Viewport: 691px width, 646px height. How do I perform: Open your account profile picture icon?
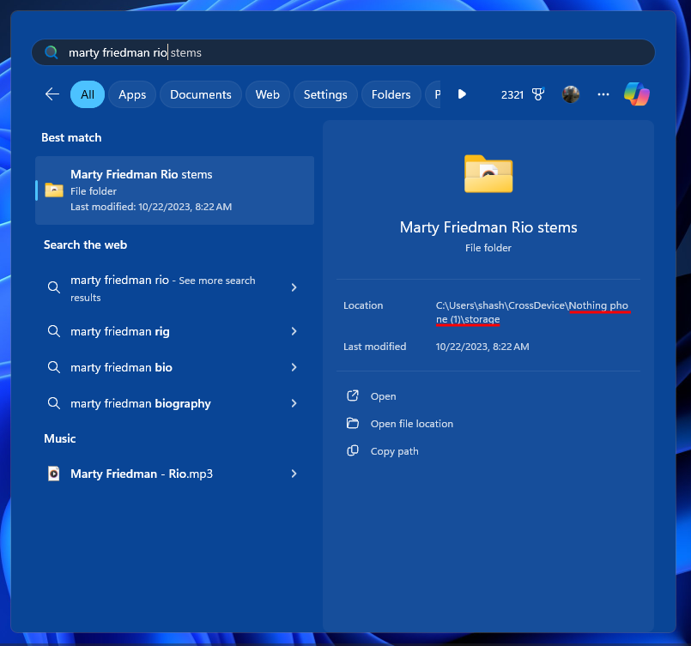point(571,94)
